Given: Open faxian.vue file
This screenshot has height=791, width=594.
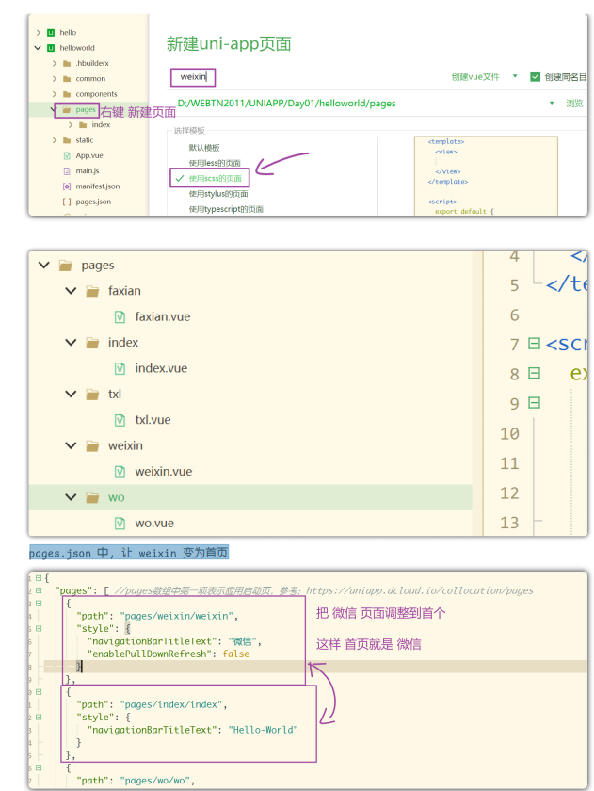Looking at the screenshot, I should pos(162,316).
